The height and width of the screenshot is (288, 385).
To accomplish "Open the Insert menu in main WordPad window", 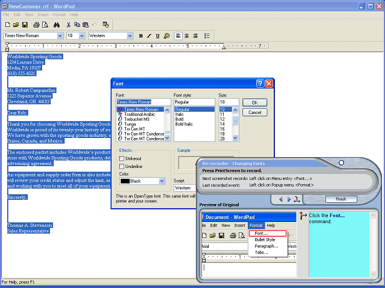I will pyautogui.click(x=43, y=14).
